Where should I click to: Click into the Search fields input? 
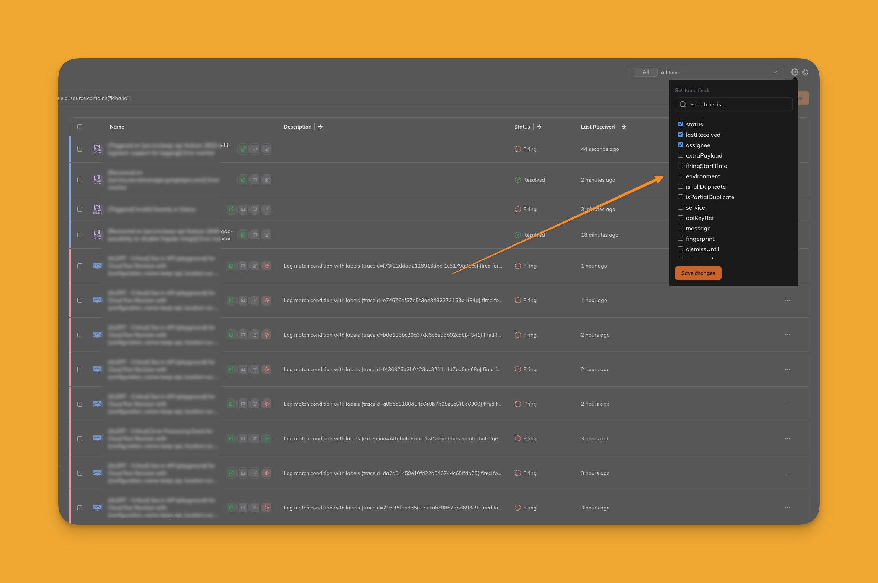click(733, 104)
